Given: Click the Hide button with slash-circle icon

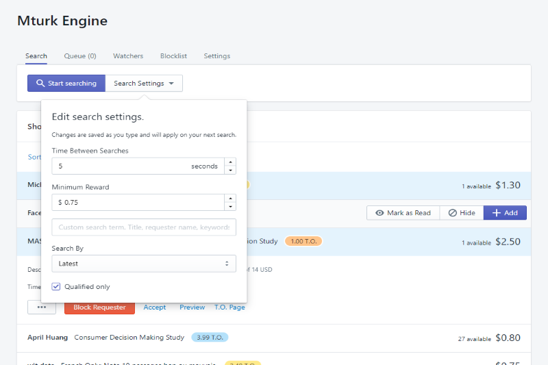Looking at the screenshot, I should point(461,213).
